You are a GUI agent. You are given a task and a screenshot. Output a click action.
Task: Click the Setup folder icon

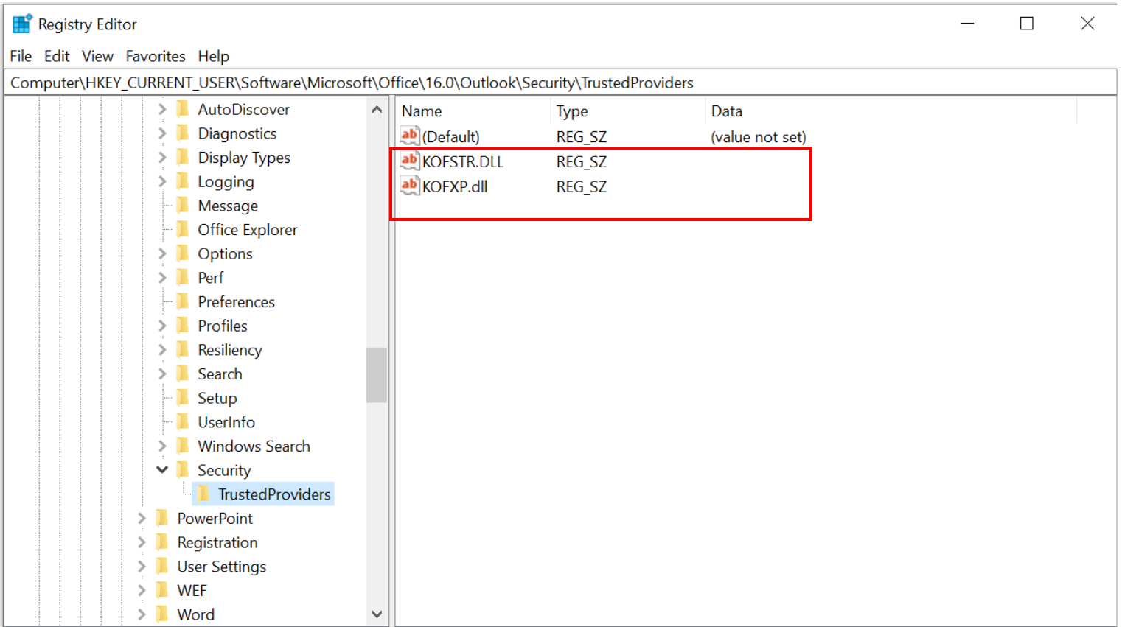coord(183,398)
